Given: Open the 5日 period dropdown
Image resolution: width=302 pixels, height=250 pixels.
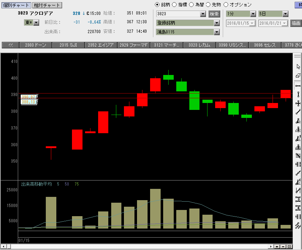Looking at the screenshot, I should 285,14.
